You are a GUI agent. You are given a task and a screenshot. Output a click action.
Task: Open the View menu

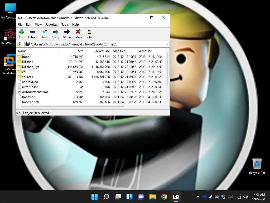point(38,25)
